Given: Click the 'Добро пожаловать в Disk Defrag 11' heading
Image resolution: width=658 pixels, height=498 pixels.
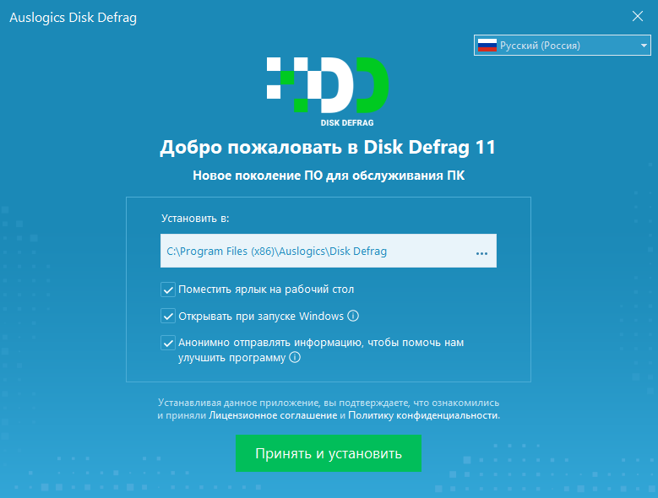Looking at the screenshot, I should (328, 147).
